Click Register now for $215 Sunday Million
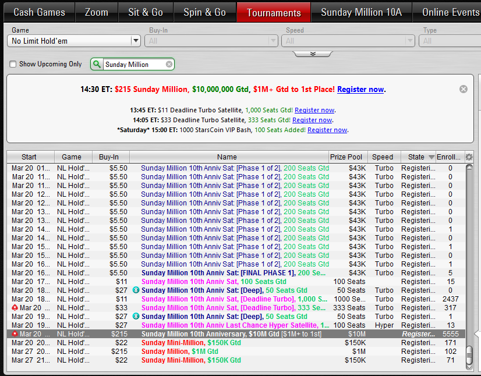This screenshot has height=376, width=481. click(x=360, y=89)
